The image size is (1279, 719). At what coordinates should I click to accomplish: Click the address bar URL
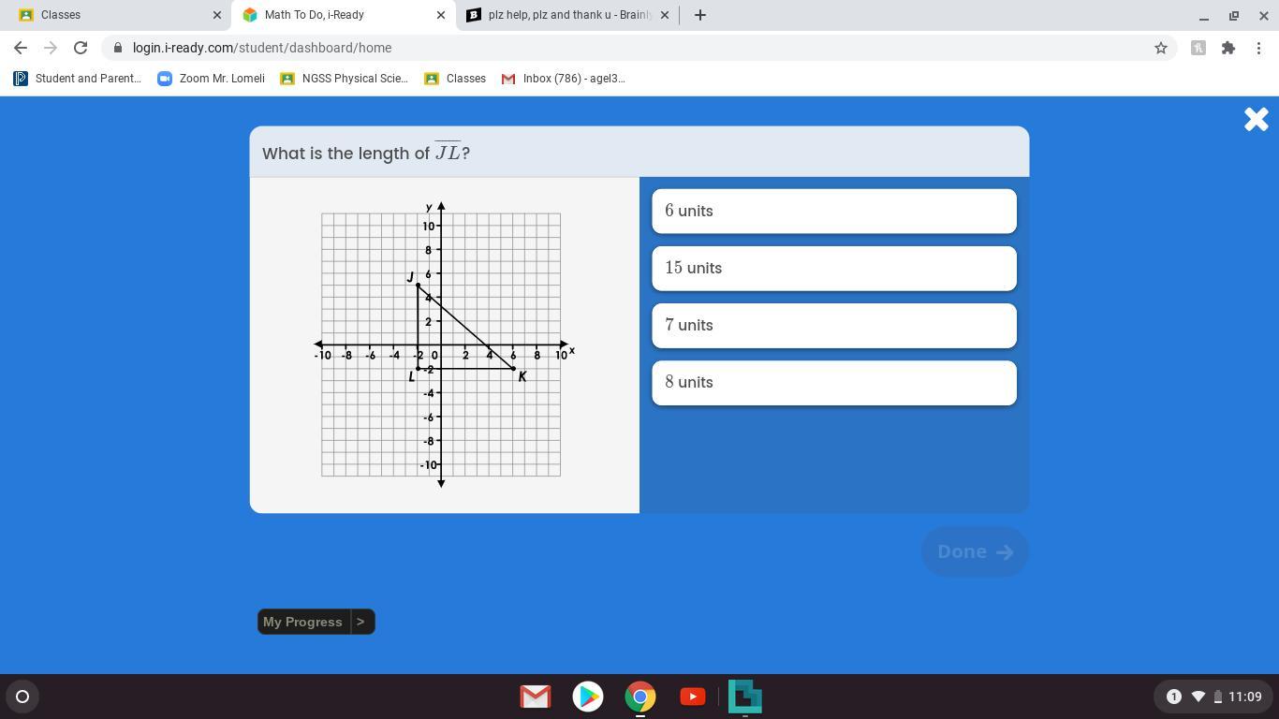click(262, 48)
